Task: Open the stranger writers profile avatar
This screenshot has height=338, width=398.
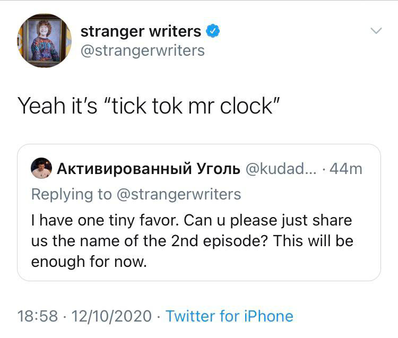Action: [x=44, y=41]
